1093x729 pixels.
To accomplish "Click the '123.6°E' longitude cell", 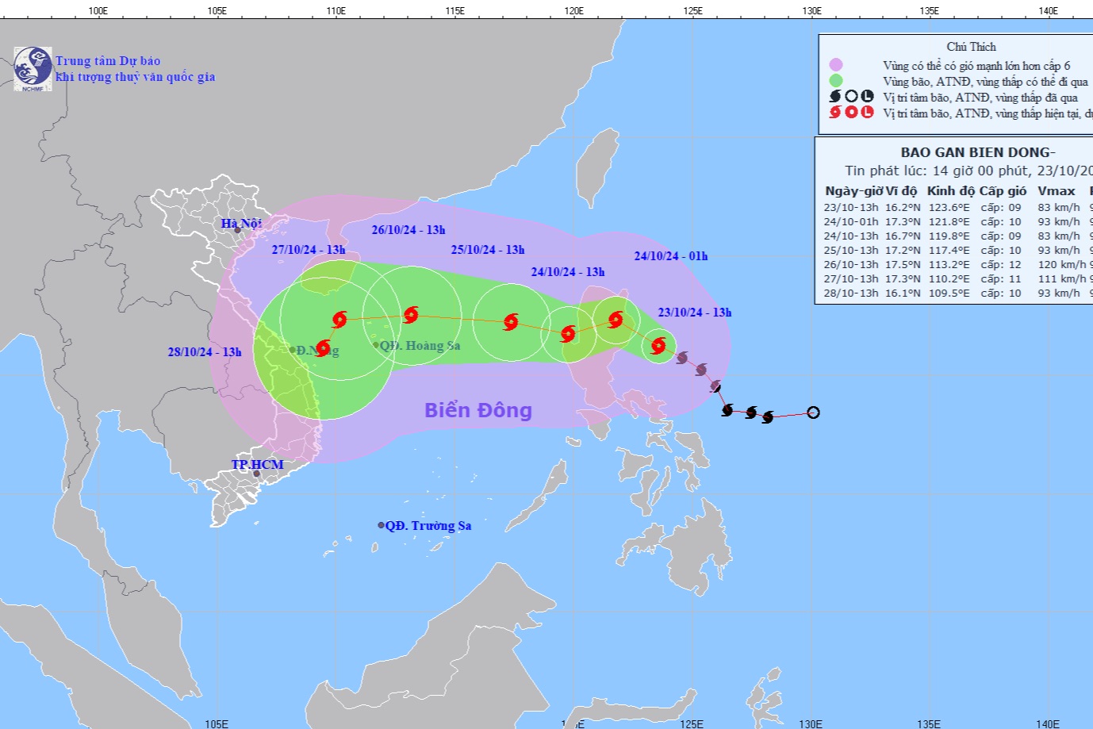I will coord(949,208).
